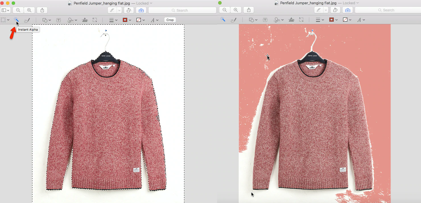The height and width of the screenshot is (203, 421).
Task: Zoom out in the right window
Action: point(225,10)
